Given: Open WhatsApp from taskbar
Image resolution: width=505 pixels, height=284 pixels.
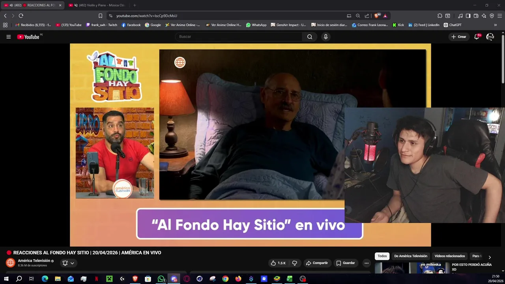Looking at the screenshot, I should tap(161, 279).
